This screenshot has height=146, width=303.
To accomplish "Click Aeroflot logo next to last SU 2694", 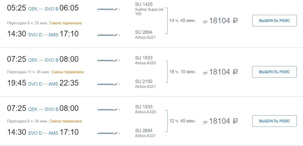I will click(108, 133).
